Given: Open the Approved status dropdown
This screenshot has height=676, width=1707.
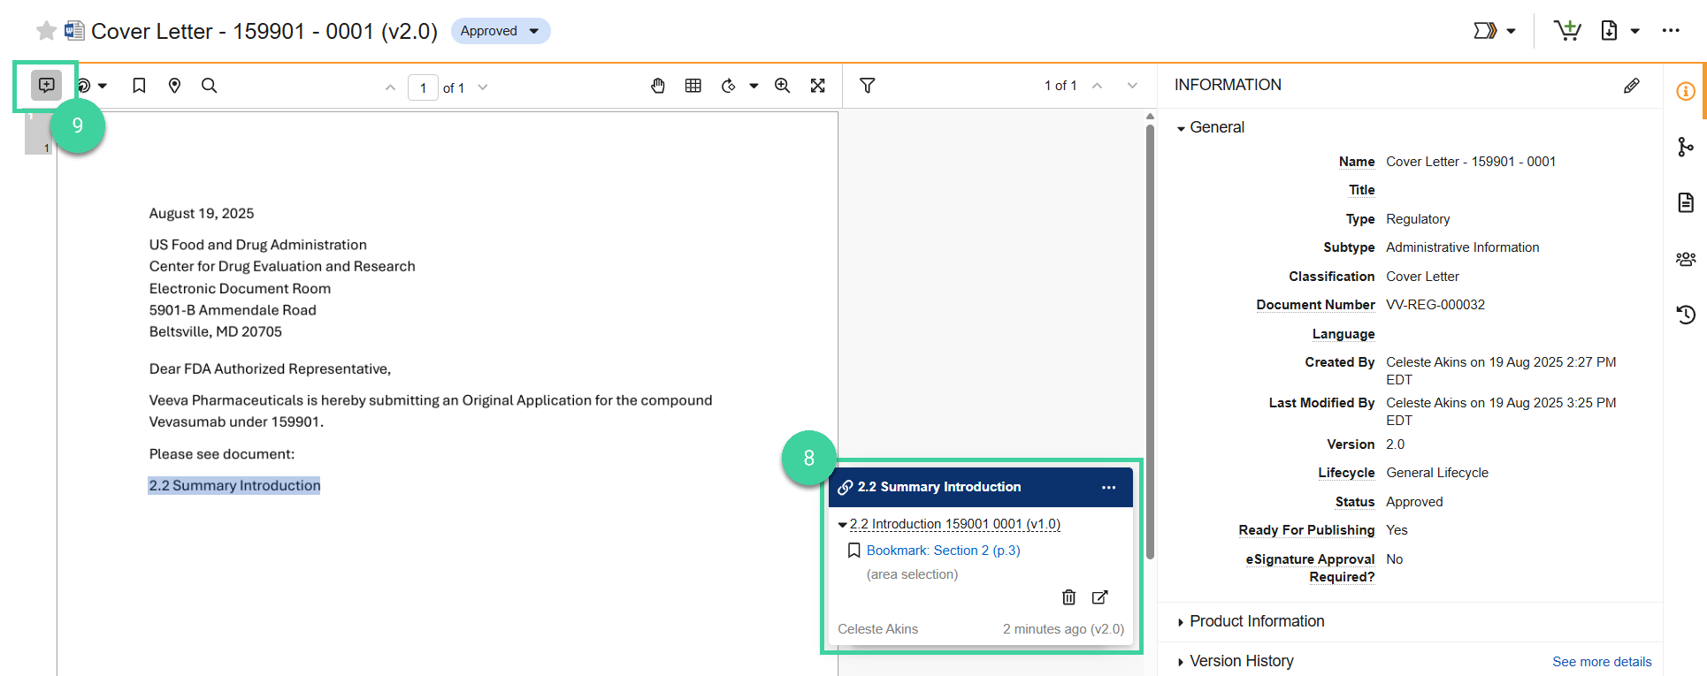Looking at the screenshot, I should tap(501, 31).
